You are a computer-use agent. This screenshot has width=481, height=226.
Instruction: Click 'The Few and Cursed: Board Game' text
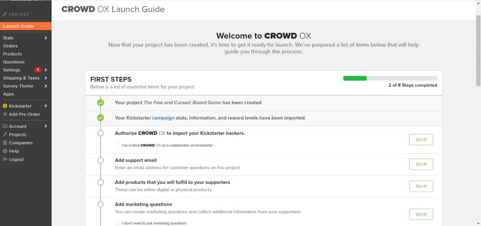(182, 103)
